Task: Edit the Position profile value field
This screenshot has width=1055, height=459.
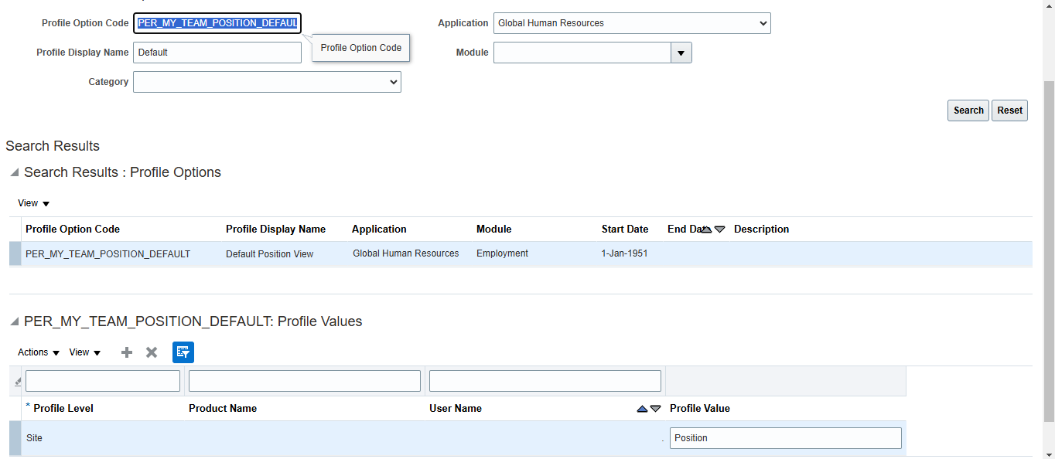Action: tap(785, 437)
